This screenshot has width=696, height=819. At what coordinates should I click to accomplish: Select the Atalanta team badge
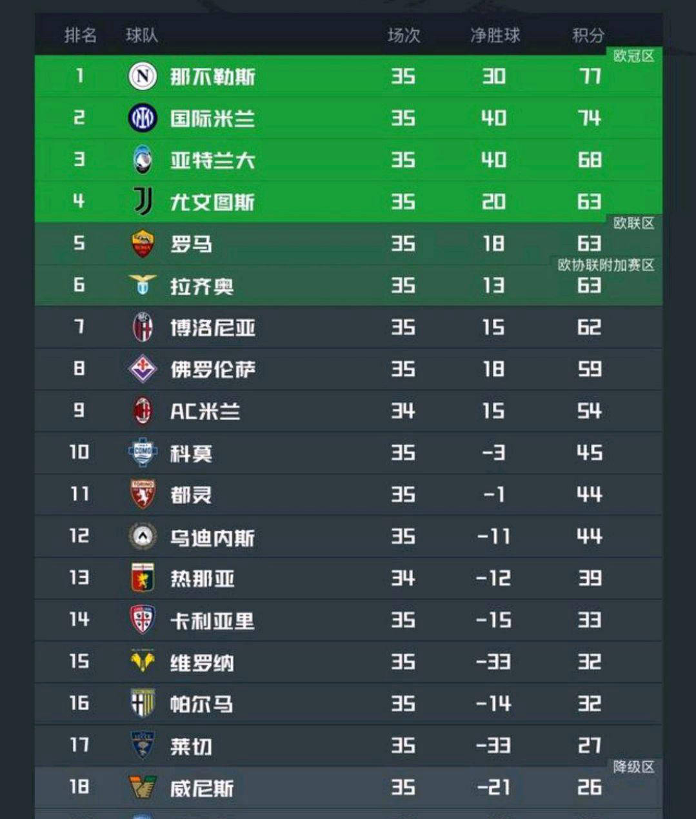[143, 160]
